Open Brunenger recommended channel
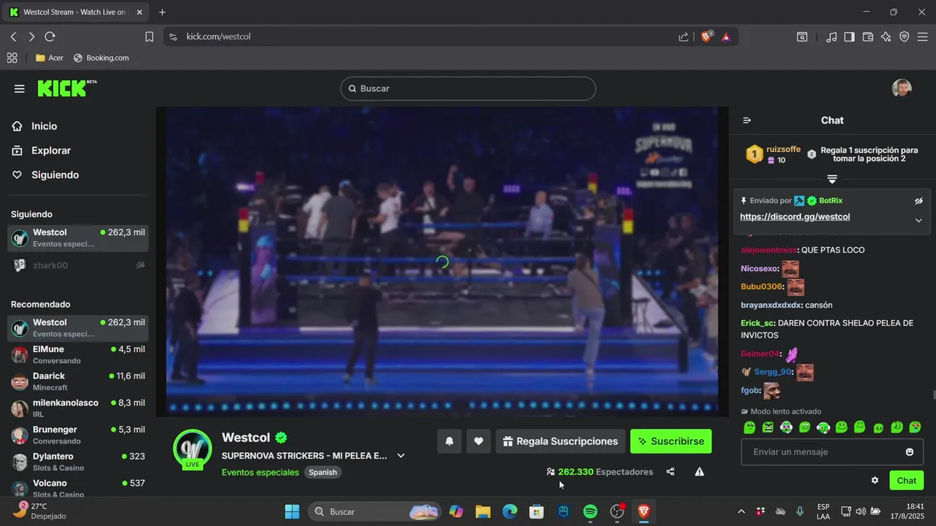This screenshot has width=936, height=526. pos(78,435)
